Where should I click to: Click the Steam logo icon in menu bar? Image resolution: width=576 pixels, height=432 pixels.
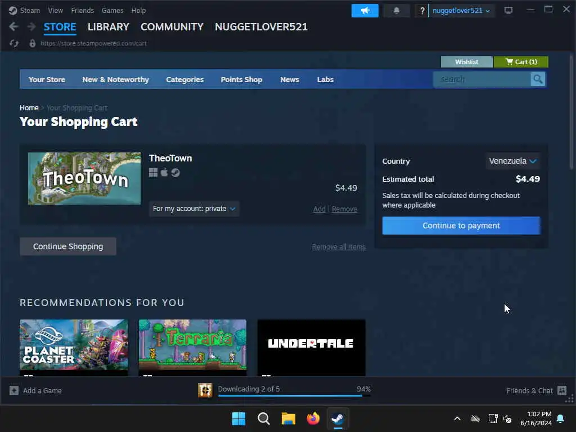click(13, 10)
